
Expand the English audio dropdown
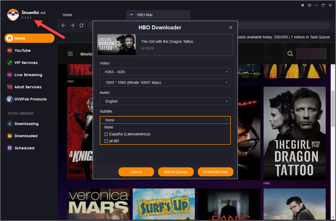coord(165,101)
